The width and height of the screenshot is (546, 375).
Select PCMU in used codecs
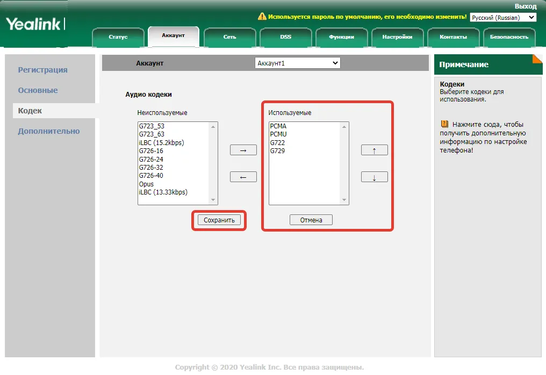[304, 134]
